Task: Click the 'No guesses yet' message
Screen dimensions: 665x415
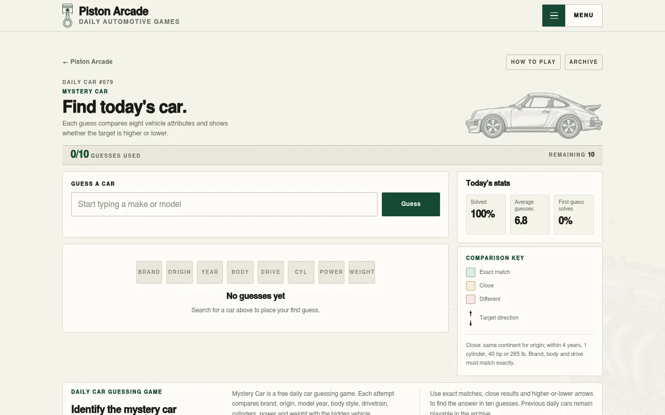Action: point(256,296)
